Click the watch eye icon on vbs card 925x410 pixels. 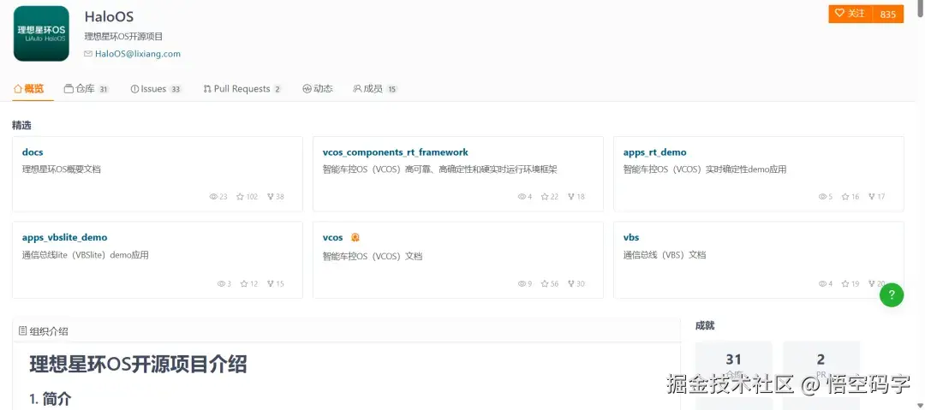822,284
